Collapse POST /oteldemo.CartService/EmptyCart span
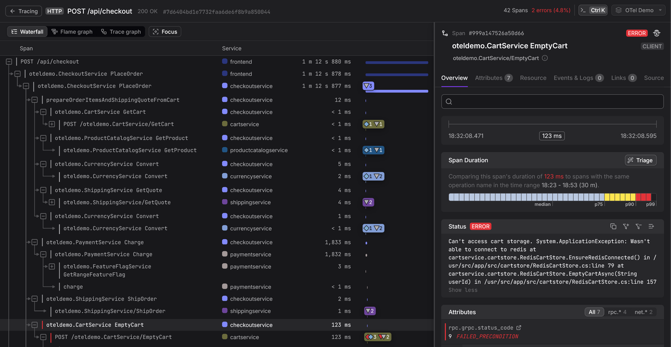The width and height of the screenshot is (671, 347). [x=43, y=338]
